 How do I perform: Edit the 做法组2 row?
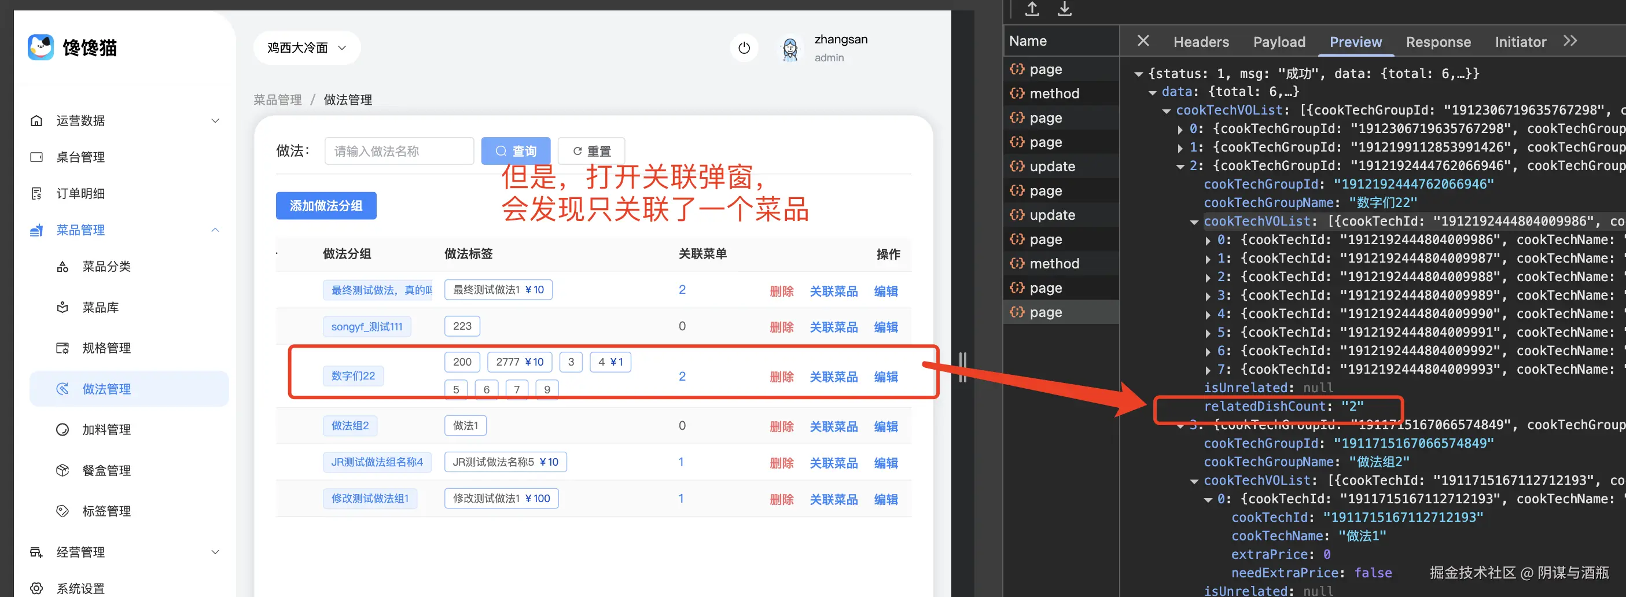[x=886, y=428]
